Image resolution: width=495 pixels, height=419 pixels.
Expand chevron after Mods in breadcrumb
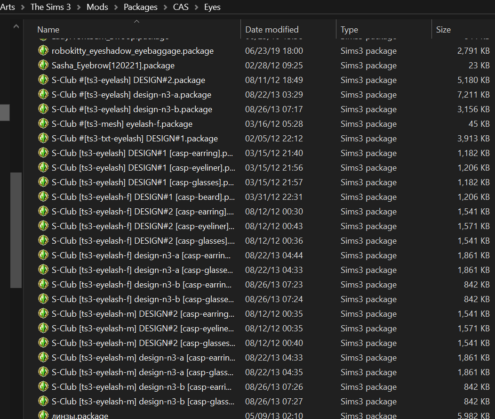tap(116, 7)
